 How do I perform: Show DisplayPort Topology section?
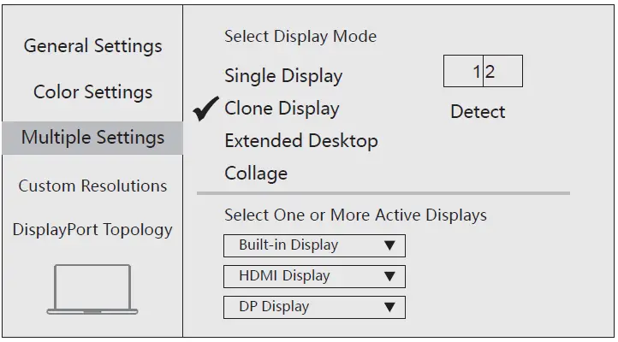click(92, 230)
